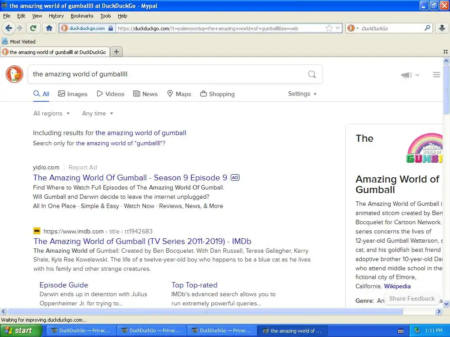The height and width of the screenshot is (337, 450).
Task: Click the Report Ad link
Action: coord(83,167)
